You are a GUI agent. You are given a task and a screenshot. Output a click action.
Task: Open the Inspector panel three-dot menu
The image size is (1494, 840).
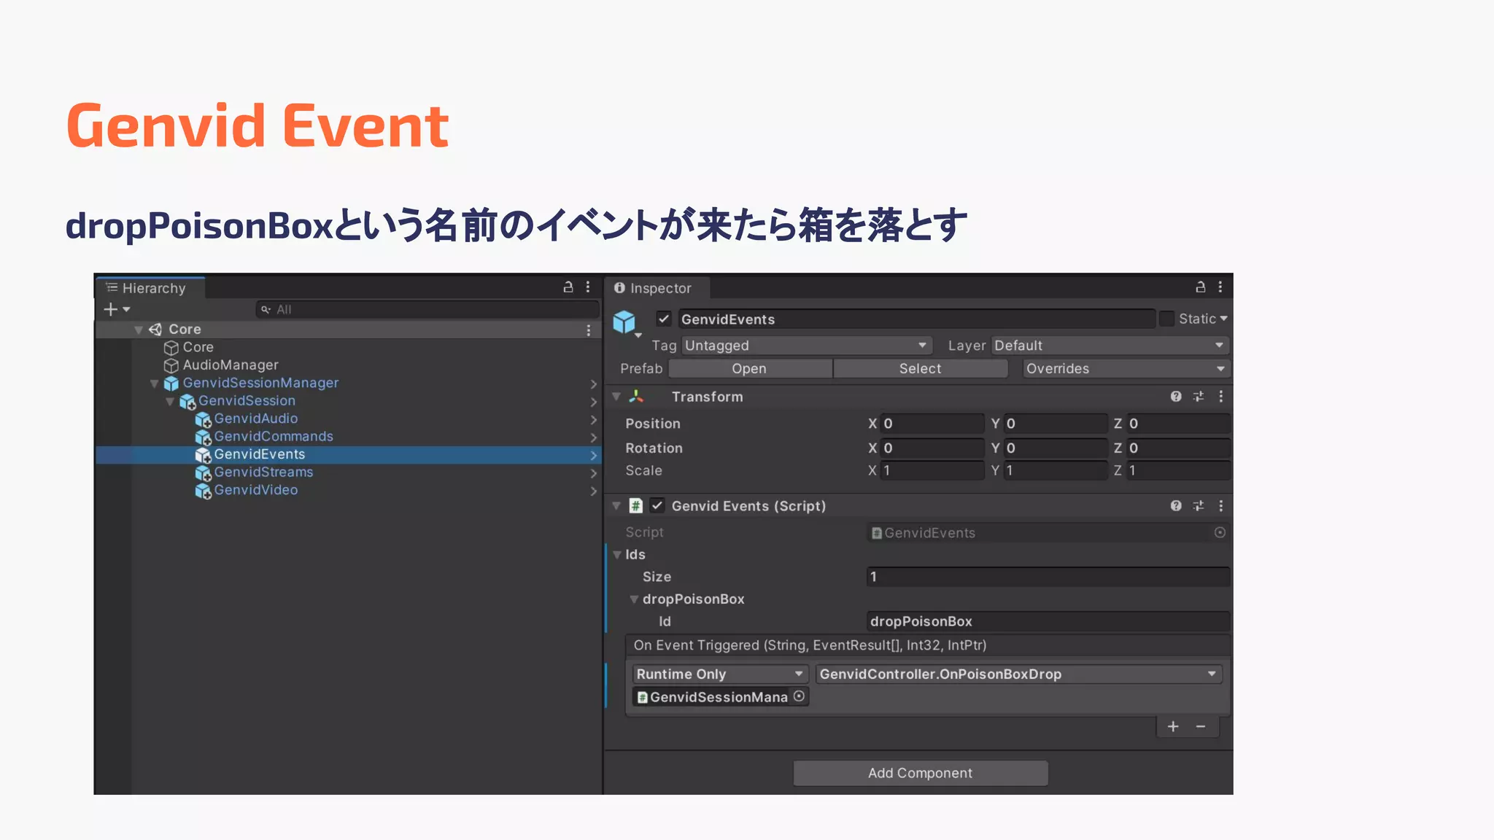1220,287
